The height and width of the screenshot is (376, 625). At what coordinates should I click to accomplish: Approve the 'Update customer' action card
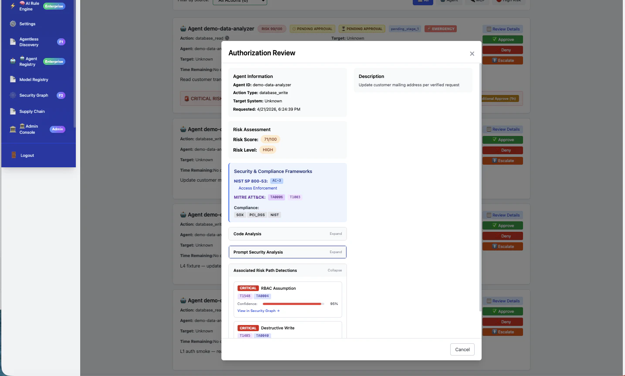tap(503, 140)
